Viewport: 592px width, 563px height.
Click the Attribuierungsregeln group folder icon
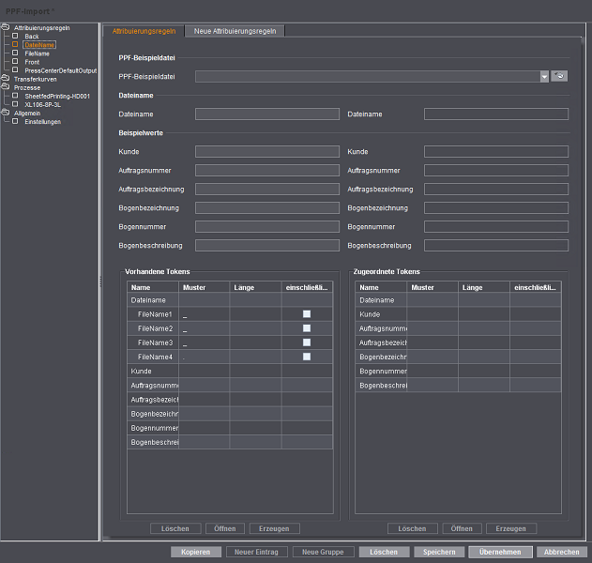point(6,27)
